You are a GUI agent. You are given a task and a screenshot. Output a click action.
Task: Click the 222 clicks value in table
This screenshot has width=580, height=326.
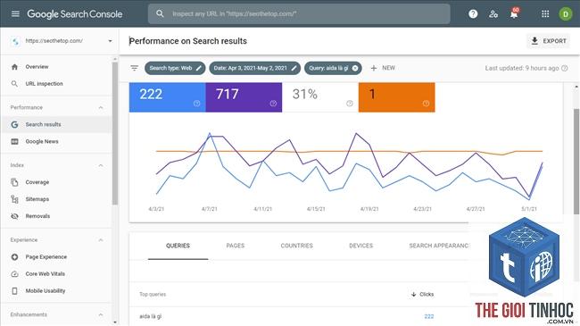428,316
